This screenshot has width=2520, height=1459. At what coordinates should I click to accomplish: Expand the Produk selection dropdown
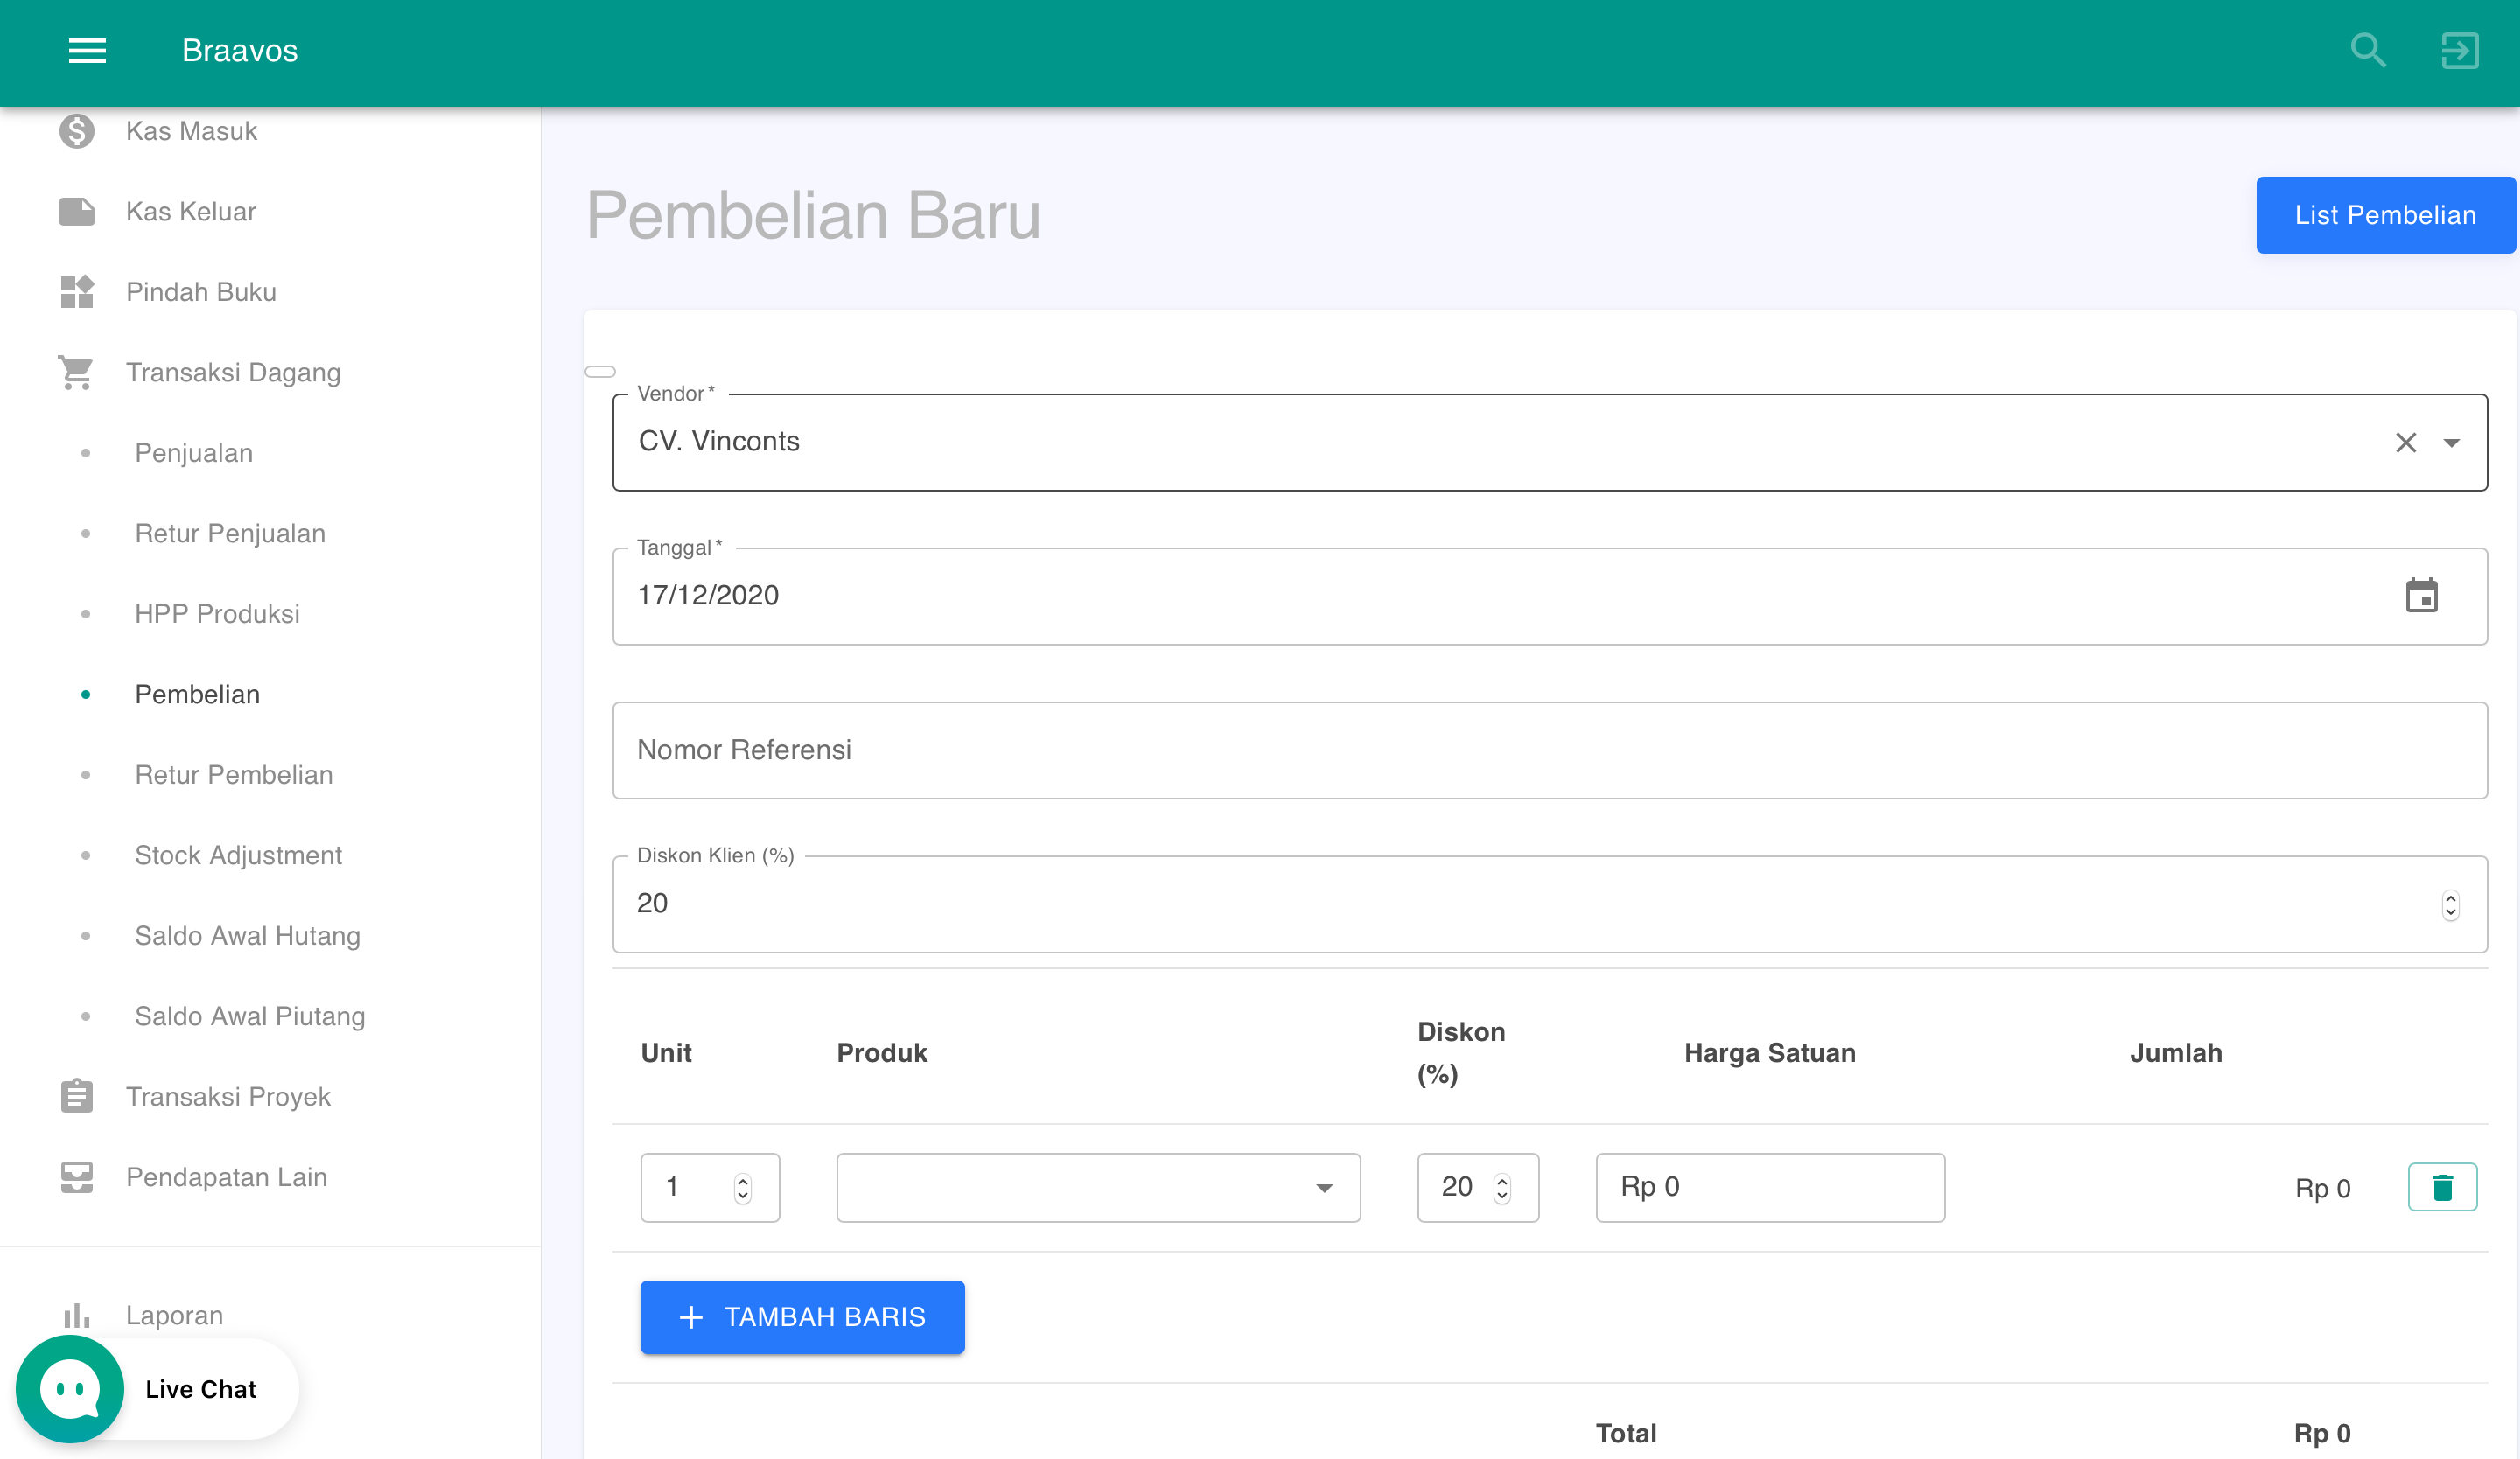pyautogui.click(x=1324, y=1188)
